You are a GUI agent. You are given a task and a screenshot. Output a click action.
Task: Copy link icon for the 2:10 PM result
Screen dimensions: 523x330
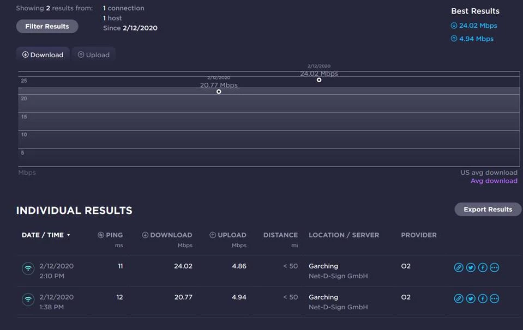pyautogui.click(x=459, y=267)
